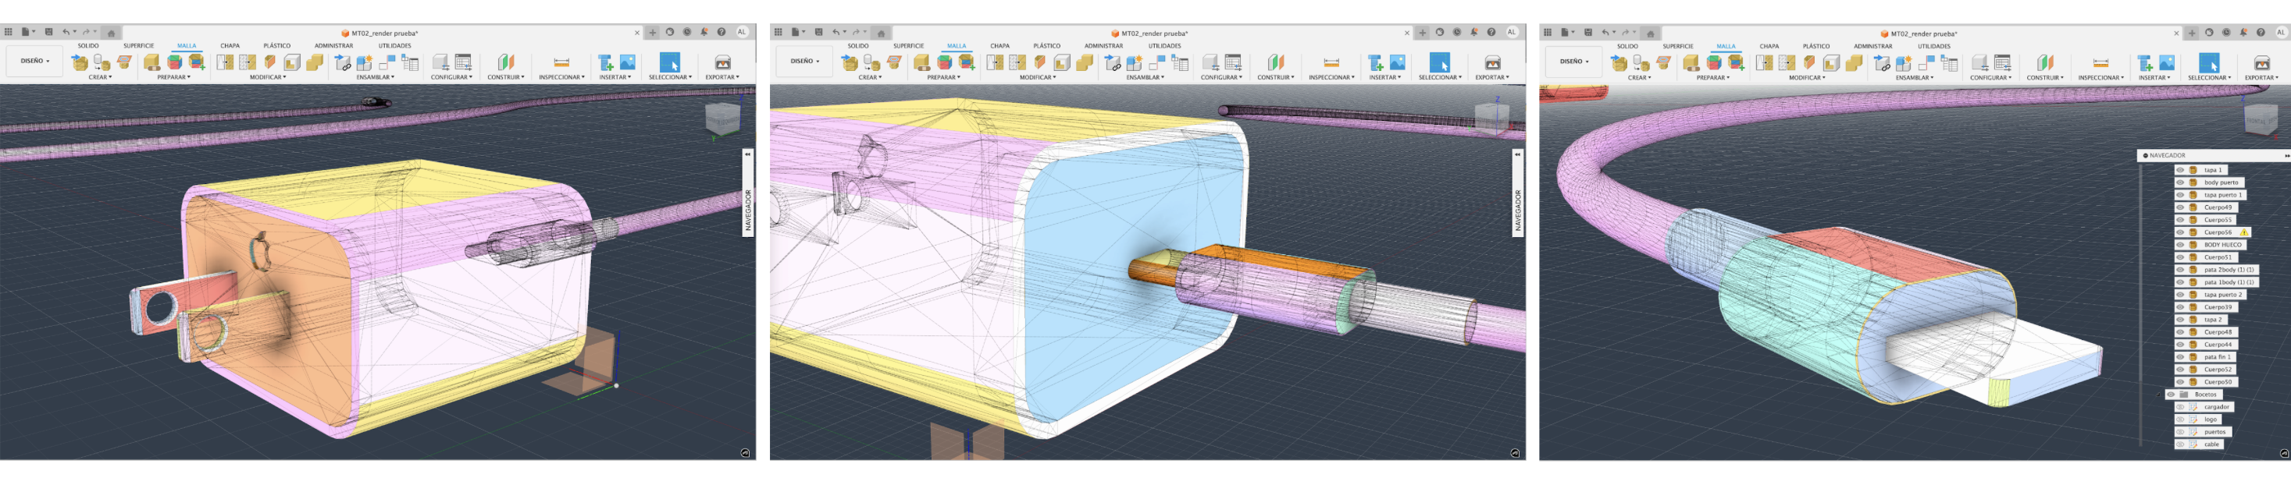Click Help question mark in the USB connector window
The width and height of the screenshot is (2291, 485).
click(2261, 33)
